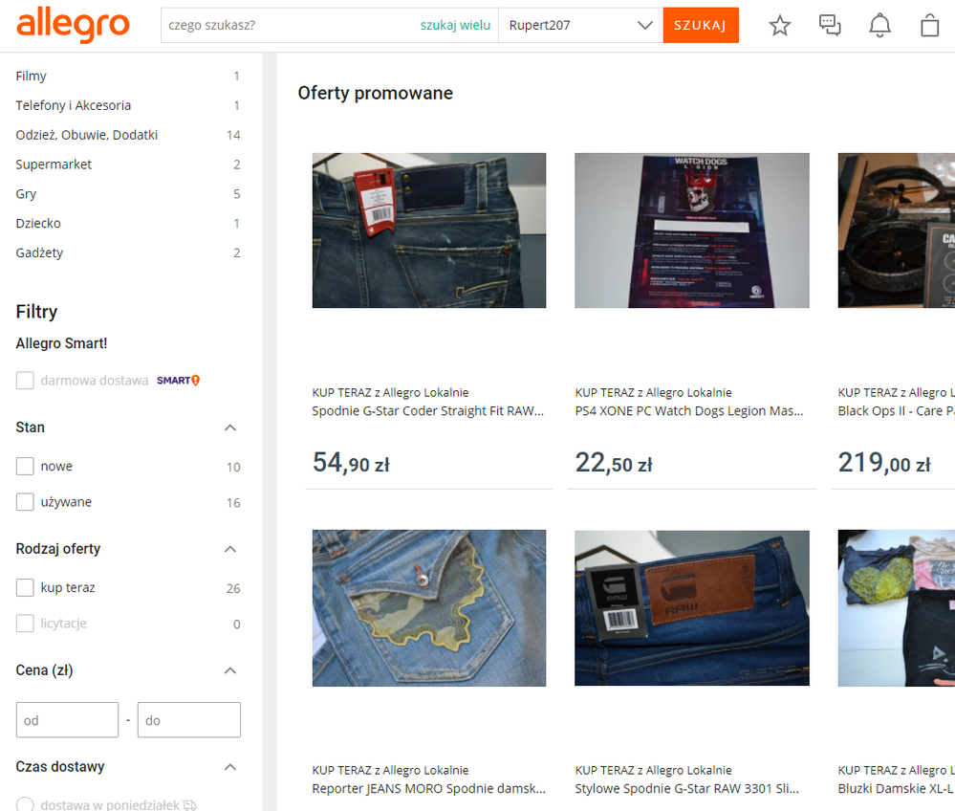The image size is (955, 811).
Task: Open notifications bell icon
Action: tap(879, 26)
